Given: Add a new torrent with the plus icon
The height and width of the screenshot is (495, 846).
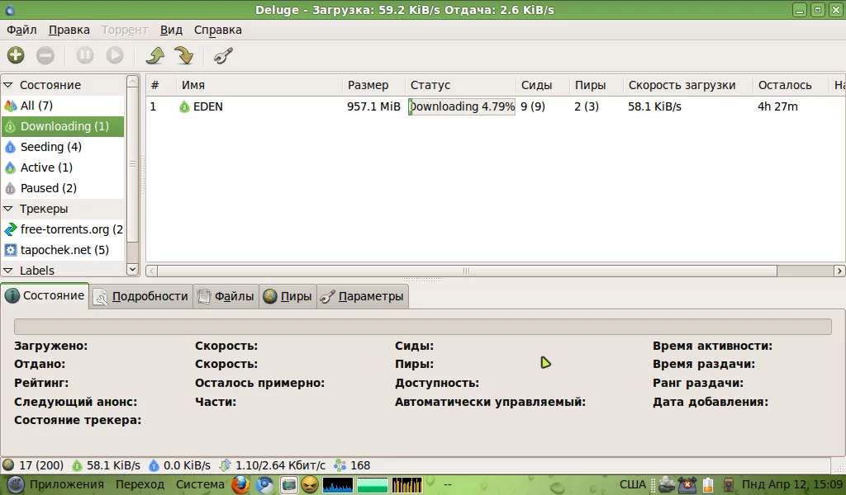Looking at the screenshot, I should pos(16,55).
